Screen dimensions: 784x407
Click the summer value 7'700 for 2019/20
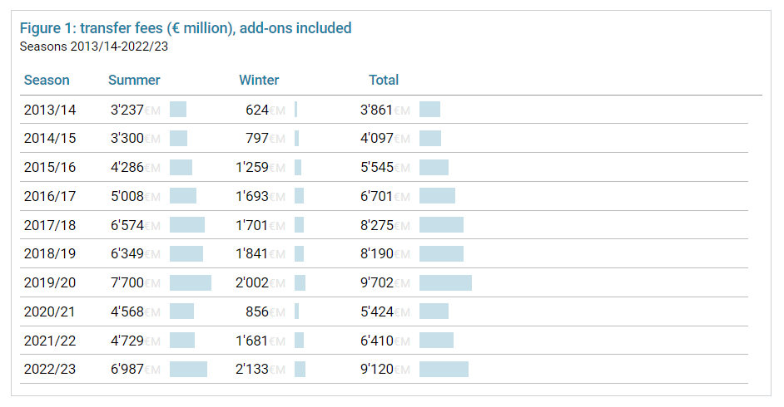coord(127,282)
